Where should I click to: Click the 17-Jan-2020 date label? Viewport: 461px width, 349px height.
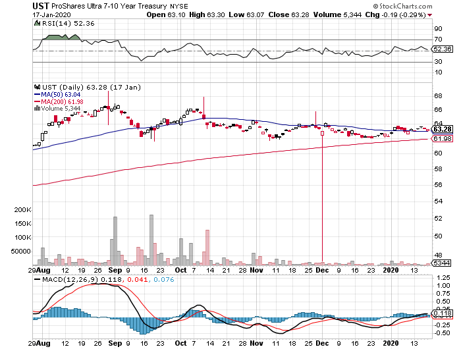click(51, 14)
